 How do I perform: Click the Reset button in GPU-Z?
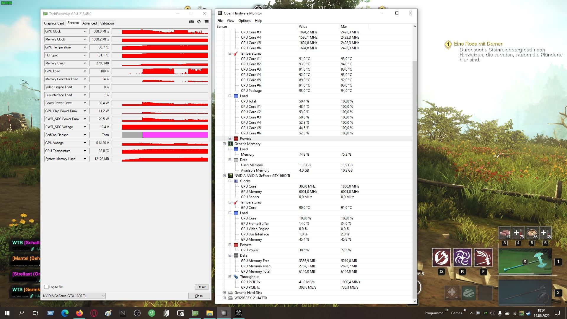[201, 287]
